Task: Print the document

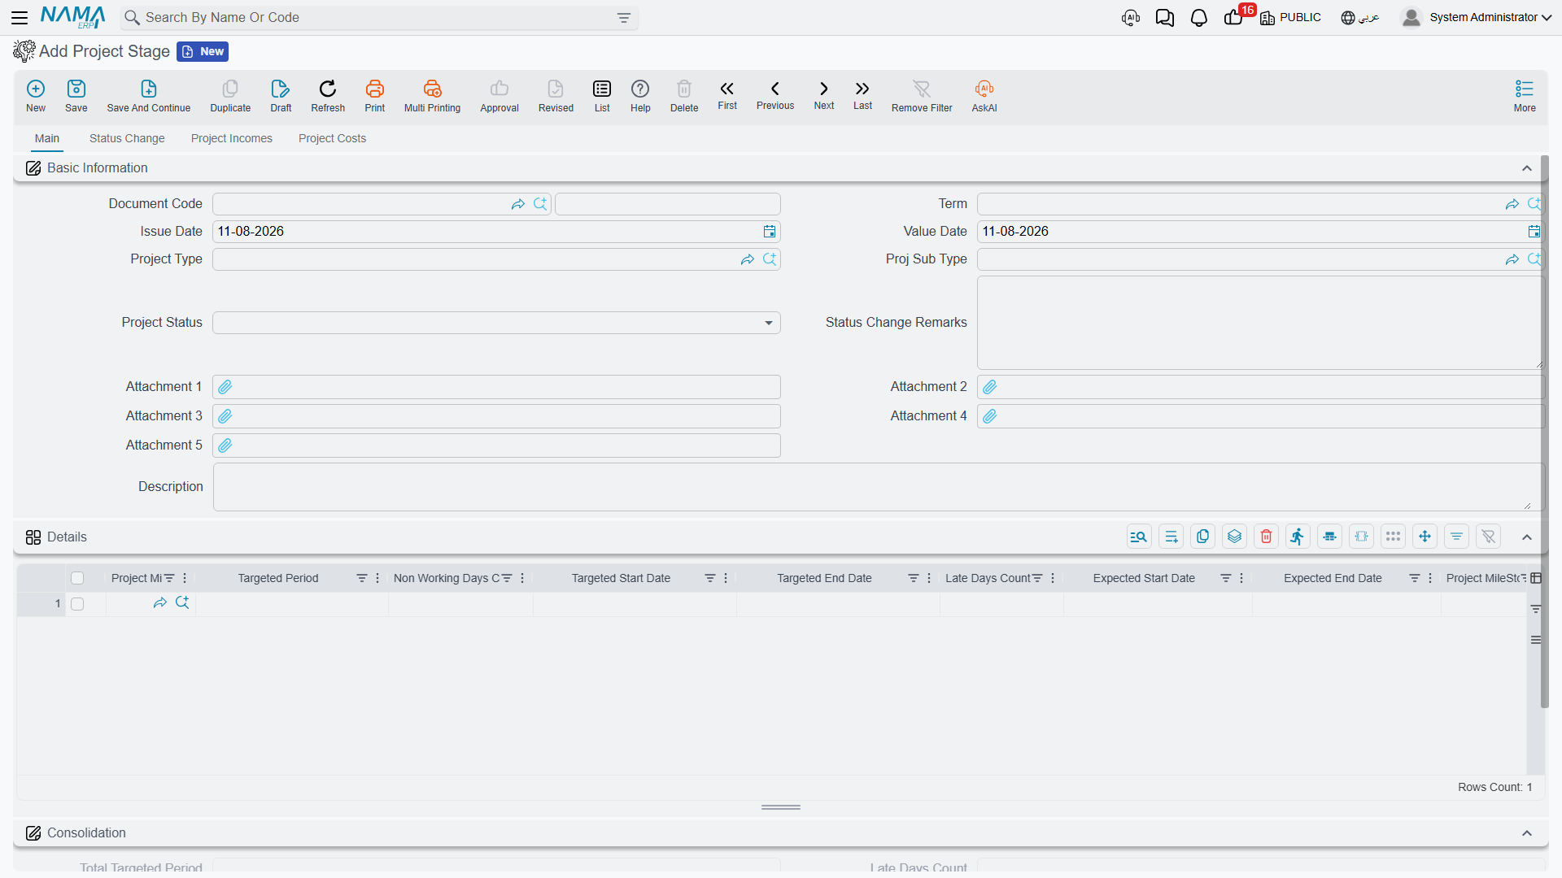Action: tap(375, 96)
